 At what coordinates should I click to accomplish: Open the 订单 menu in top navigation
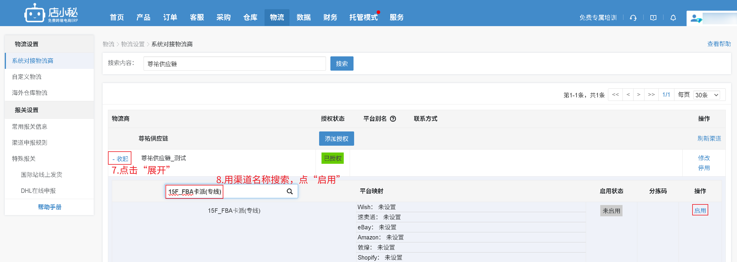(x=170, y=18)
